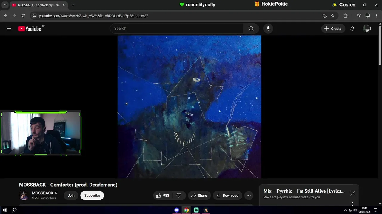Open the tab search dropdown
Viewport: 382px width, 214px height.
(5, 5)
